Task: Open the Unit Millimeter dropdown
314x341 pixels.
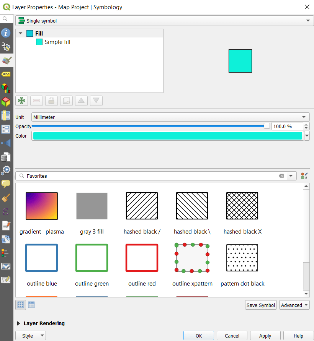Action: 170,117
